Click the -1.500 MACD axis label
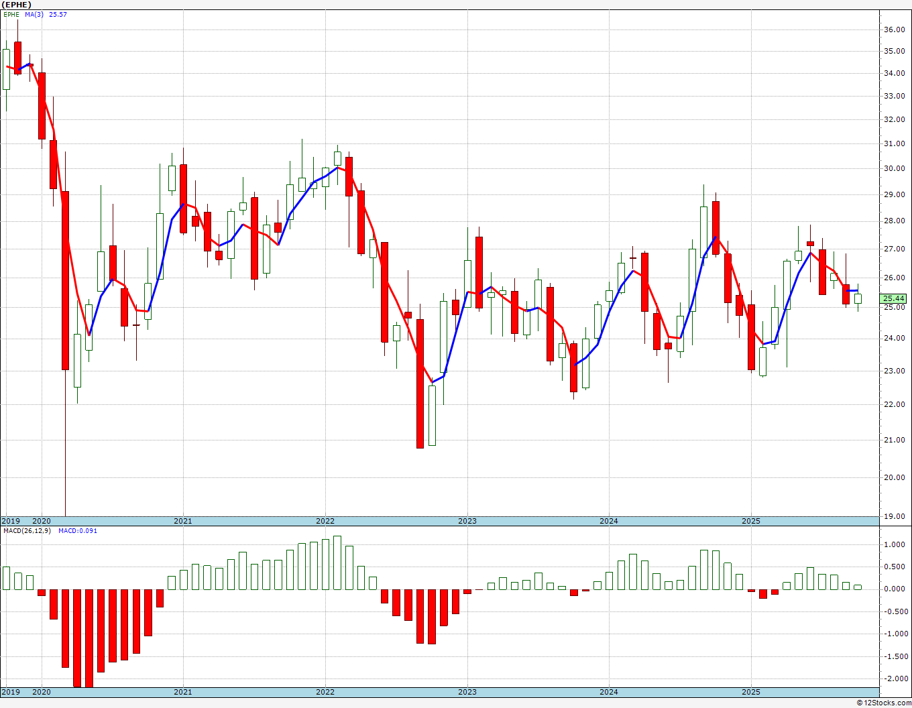 click(895, 656)
